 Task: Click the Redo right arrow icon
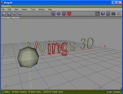click(x=20, y=13)
